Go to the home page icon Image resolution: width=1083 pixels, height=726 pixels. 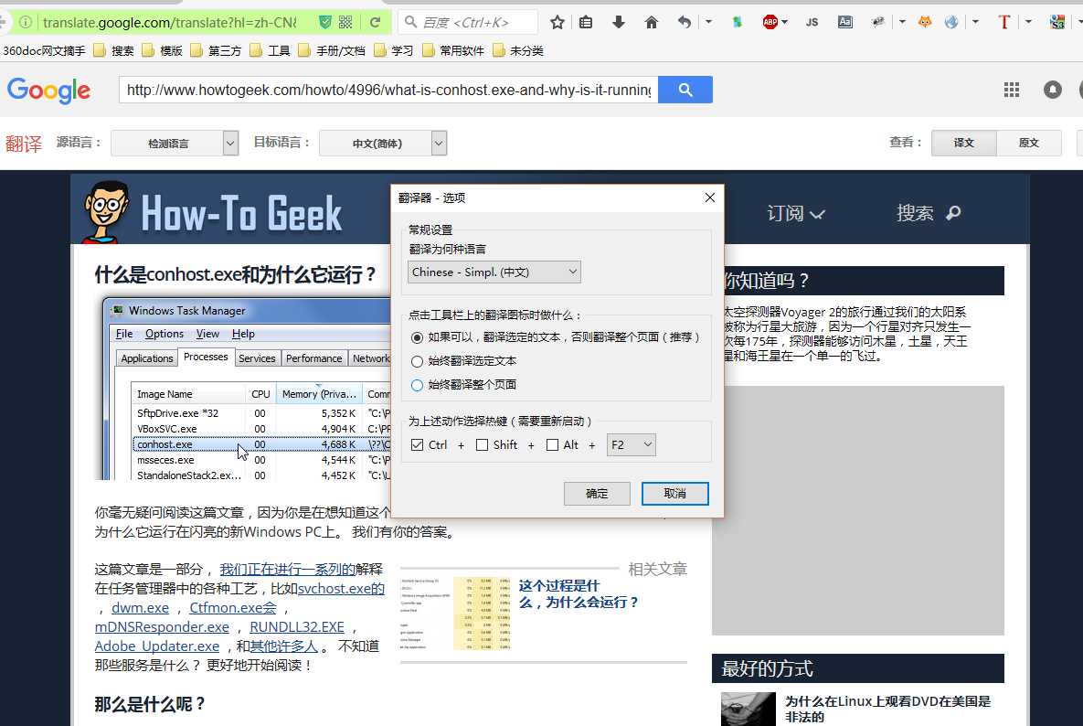(652, 22)
